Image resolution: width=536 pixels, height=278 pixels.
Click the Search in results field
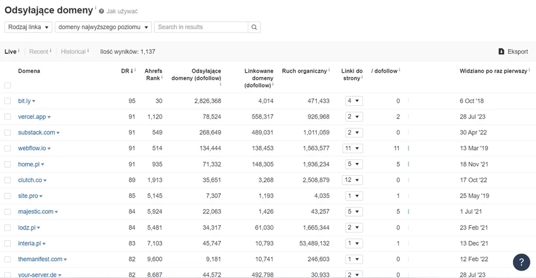pos(201,27)
